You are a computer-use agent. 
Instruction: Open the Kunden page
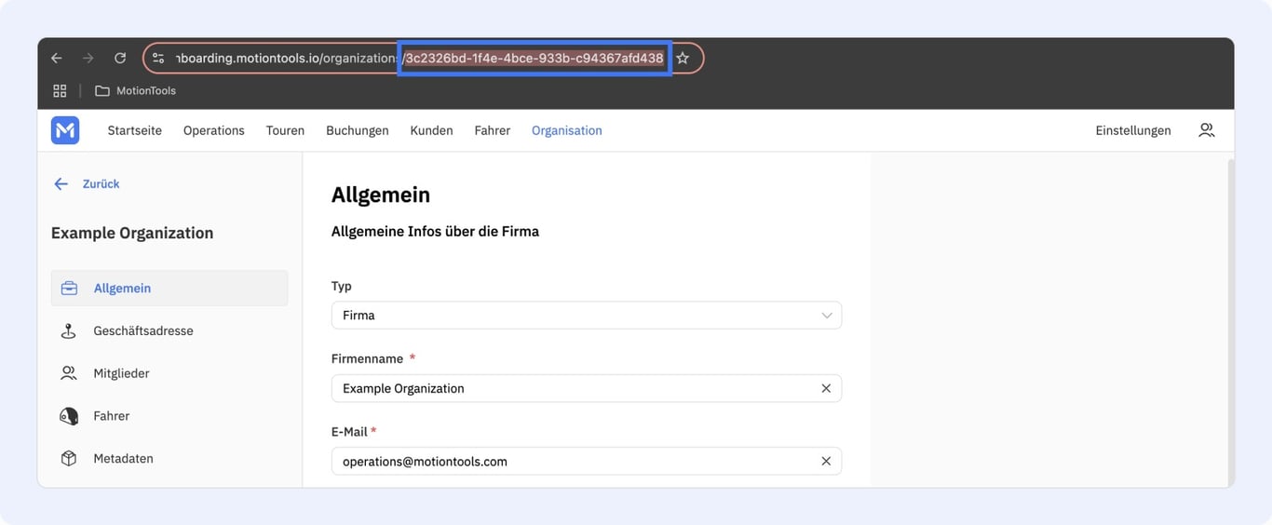tap(431, 130)
